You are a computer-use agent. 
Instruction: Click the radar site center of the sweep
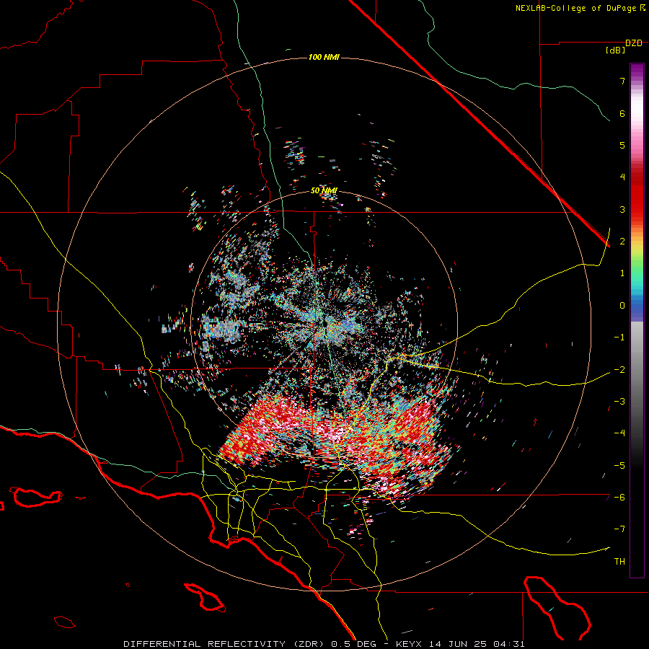(x=324, y=325)
